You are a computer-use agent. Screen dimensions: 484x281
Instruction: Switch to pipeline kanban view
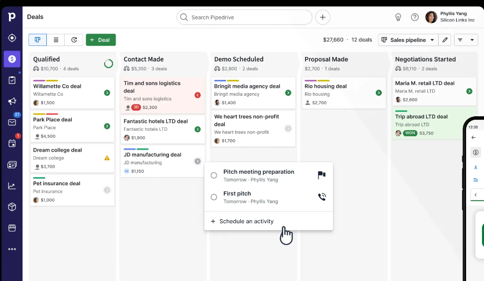(38, 40)
